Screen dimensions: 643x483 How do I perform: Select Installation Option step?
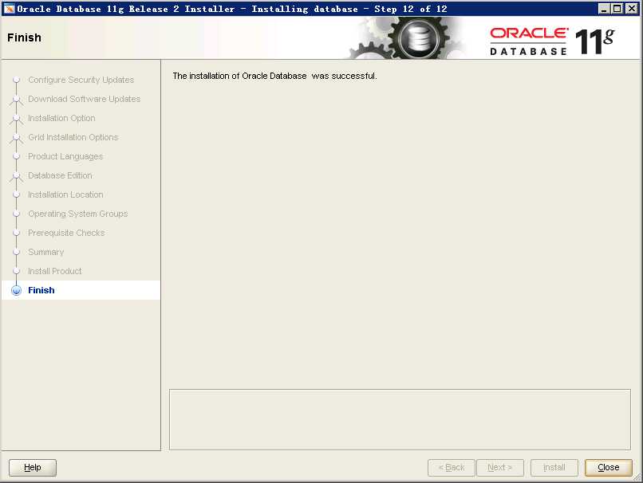[x=61, y=118]
